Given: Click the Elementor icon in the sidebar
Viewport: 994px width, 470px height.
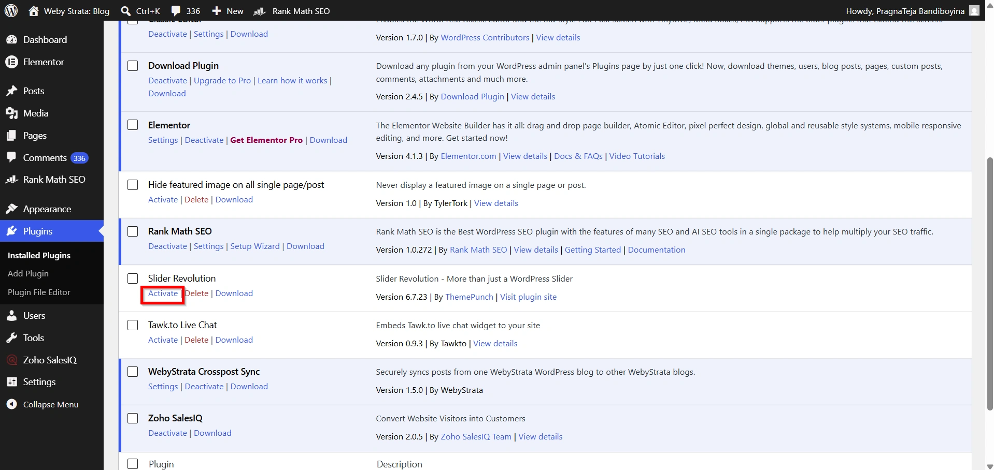Looking at the screenshot, I should click(x=12, y=62).
